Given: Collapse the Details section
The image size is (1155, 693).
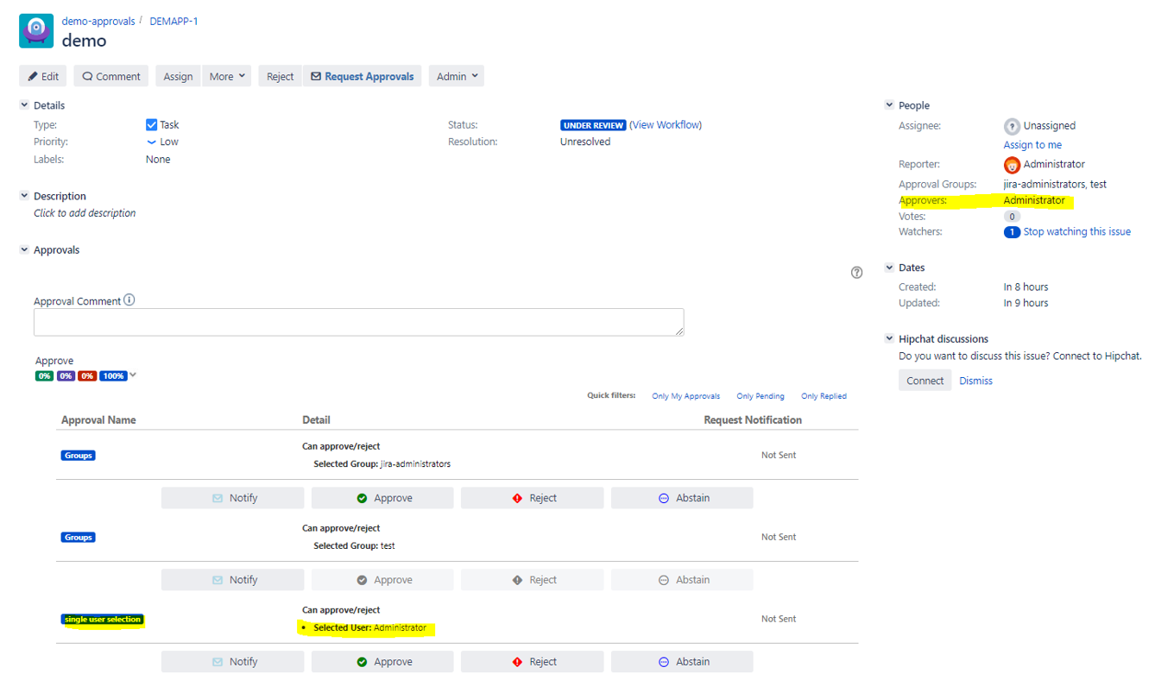Looking at the screenshot, I should [24, 105].
